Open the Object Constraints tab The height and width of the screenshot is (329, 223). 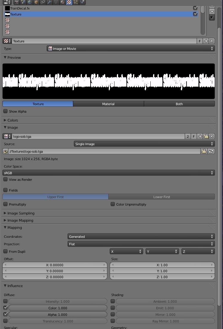click(43, 2)
